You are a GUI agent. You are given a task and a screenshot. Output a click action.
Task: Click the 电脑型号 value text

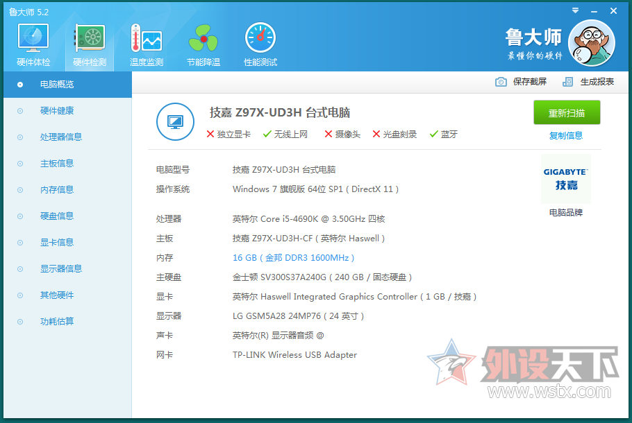(x=284, y=170)
